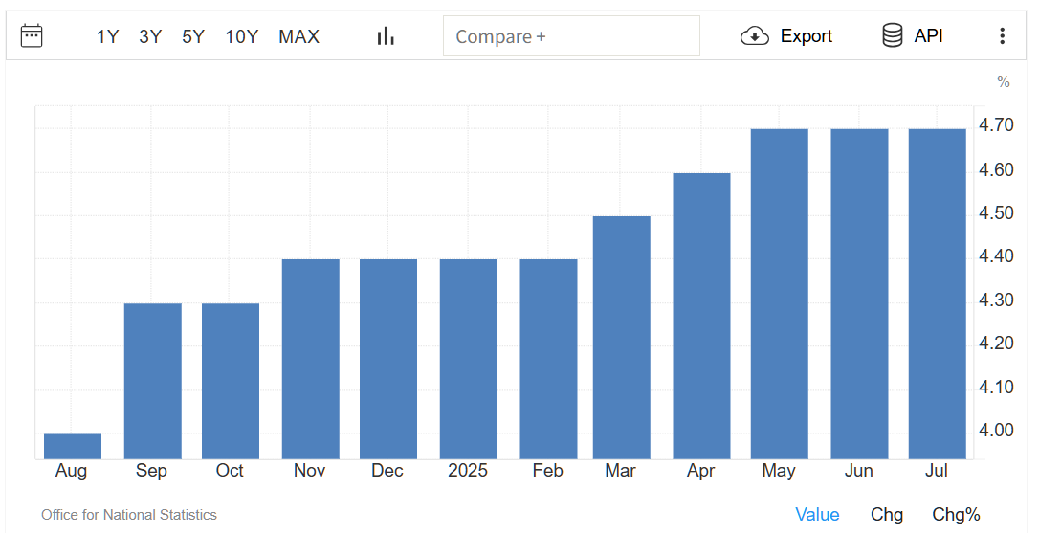The image size is (1039, 533).
Task: Click the Export cloud download icon
Action: pos(754,35)
